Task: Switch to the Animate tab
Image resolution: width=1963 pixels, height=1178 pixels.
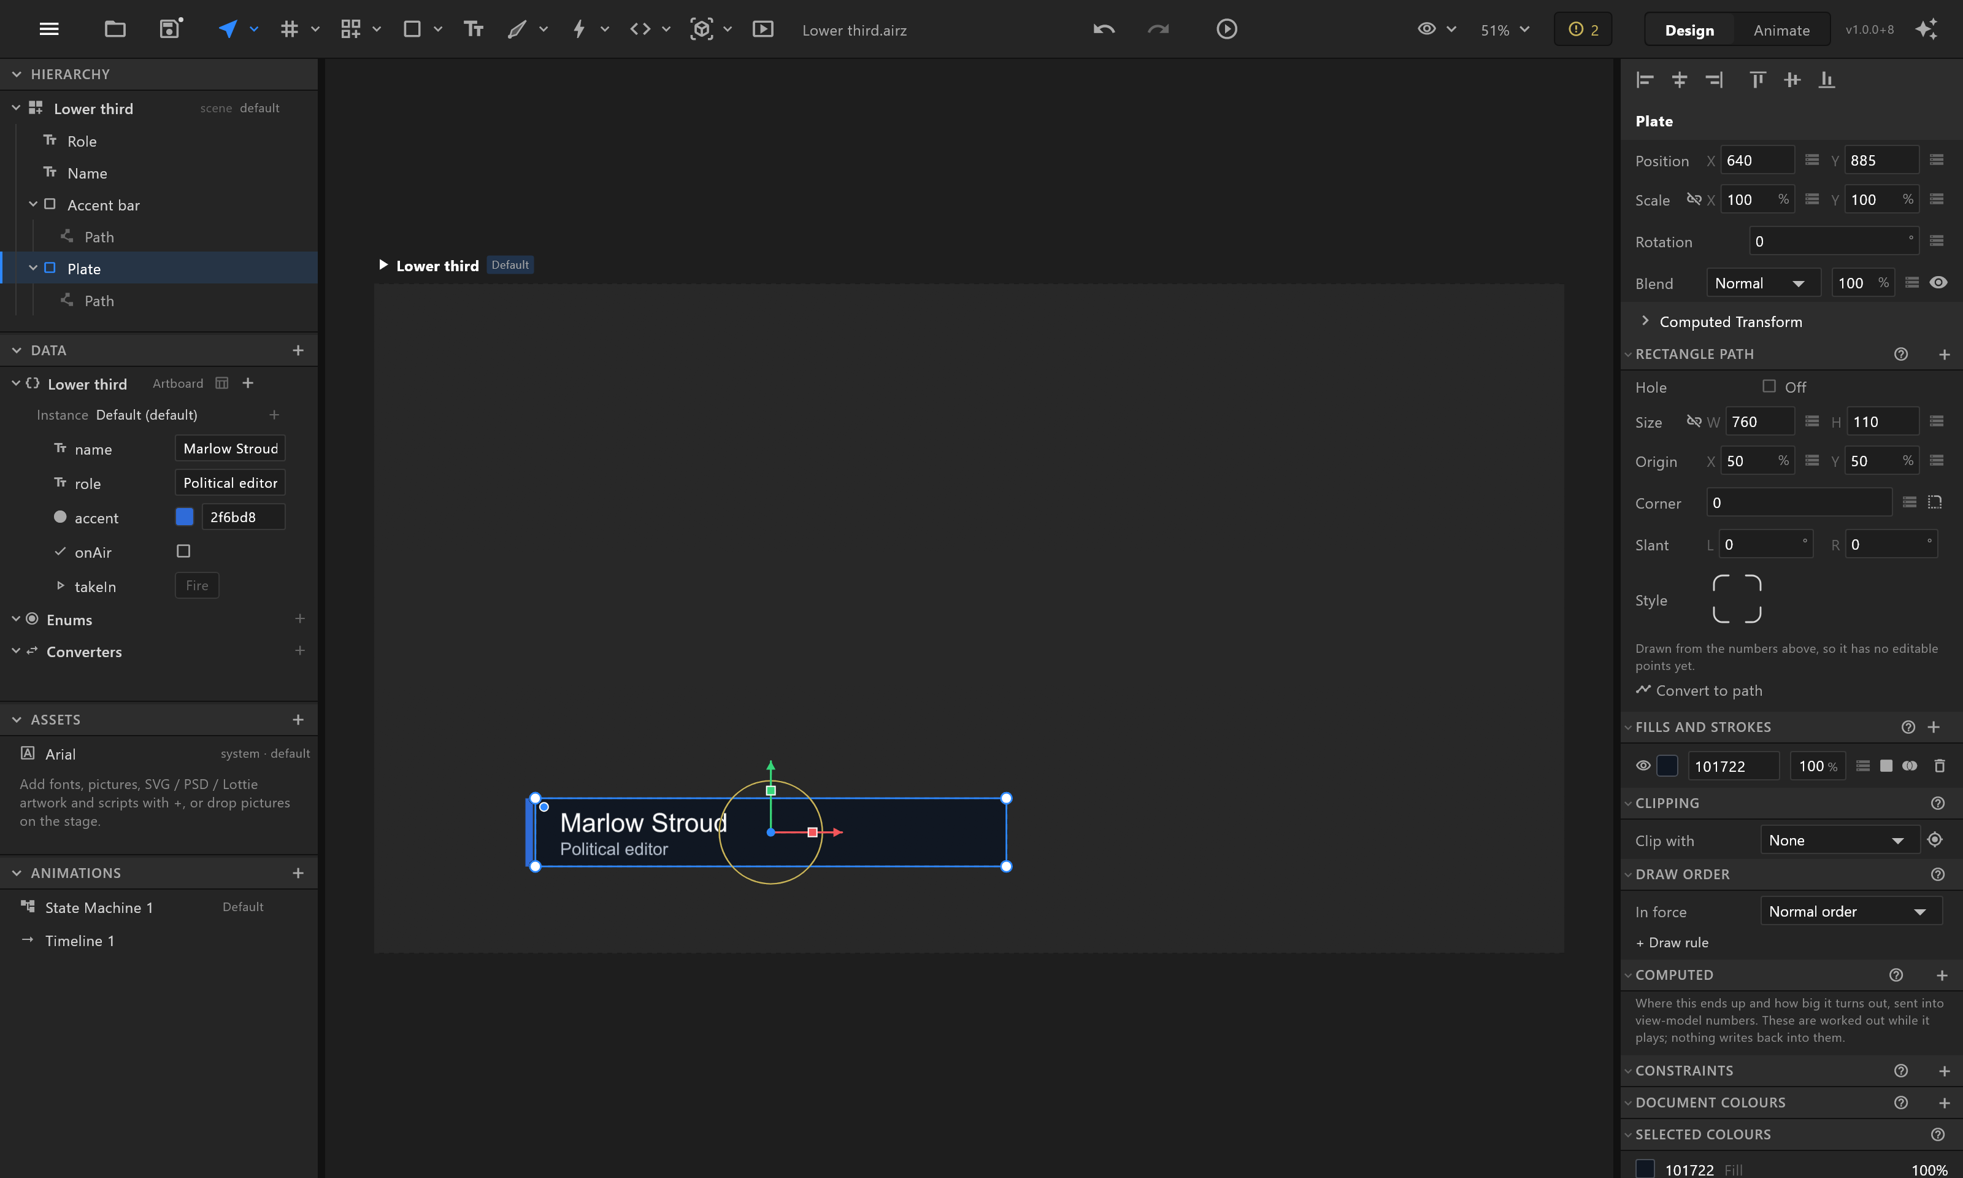Action: (1781, 30)
